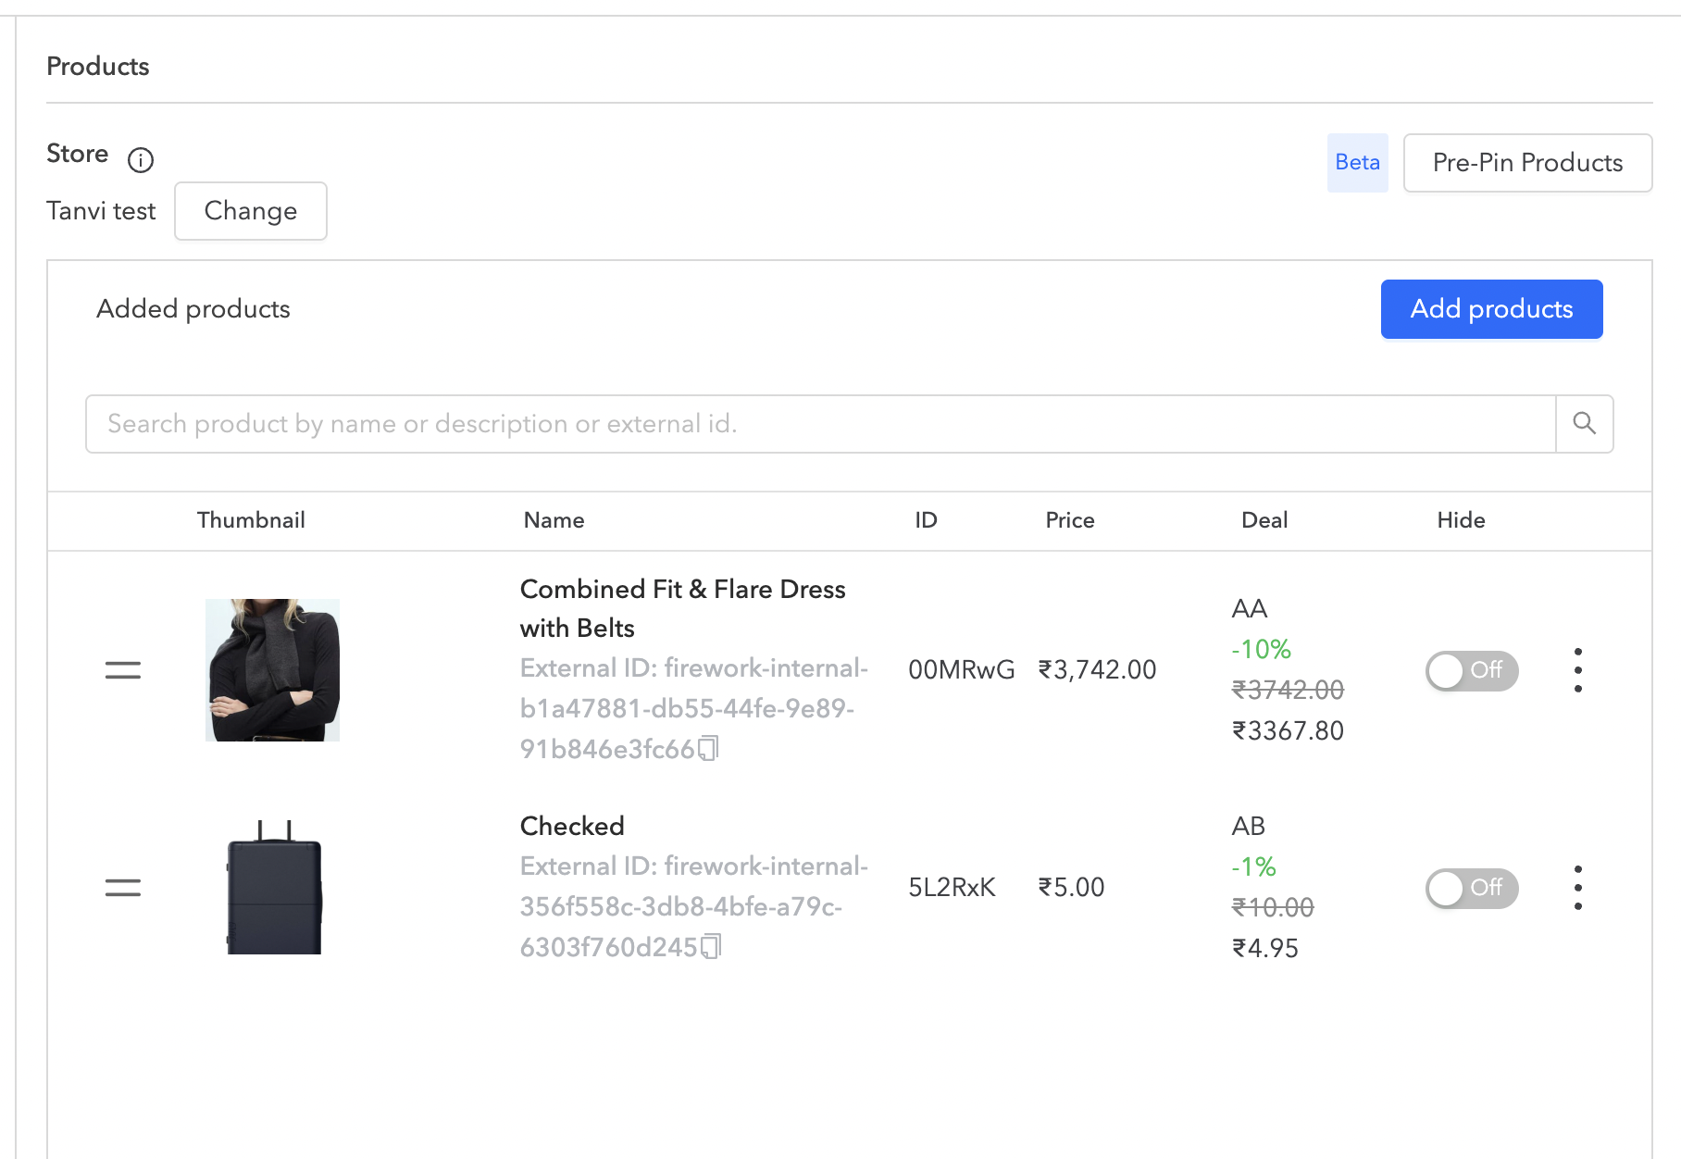
Task: Focus the product search field
Action: point(819,424)
